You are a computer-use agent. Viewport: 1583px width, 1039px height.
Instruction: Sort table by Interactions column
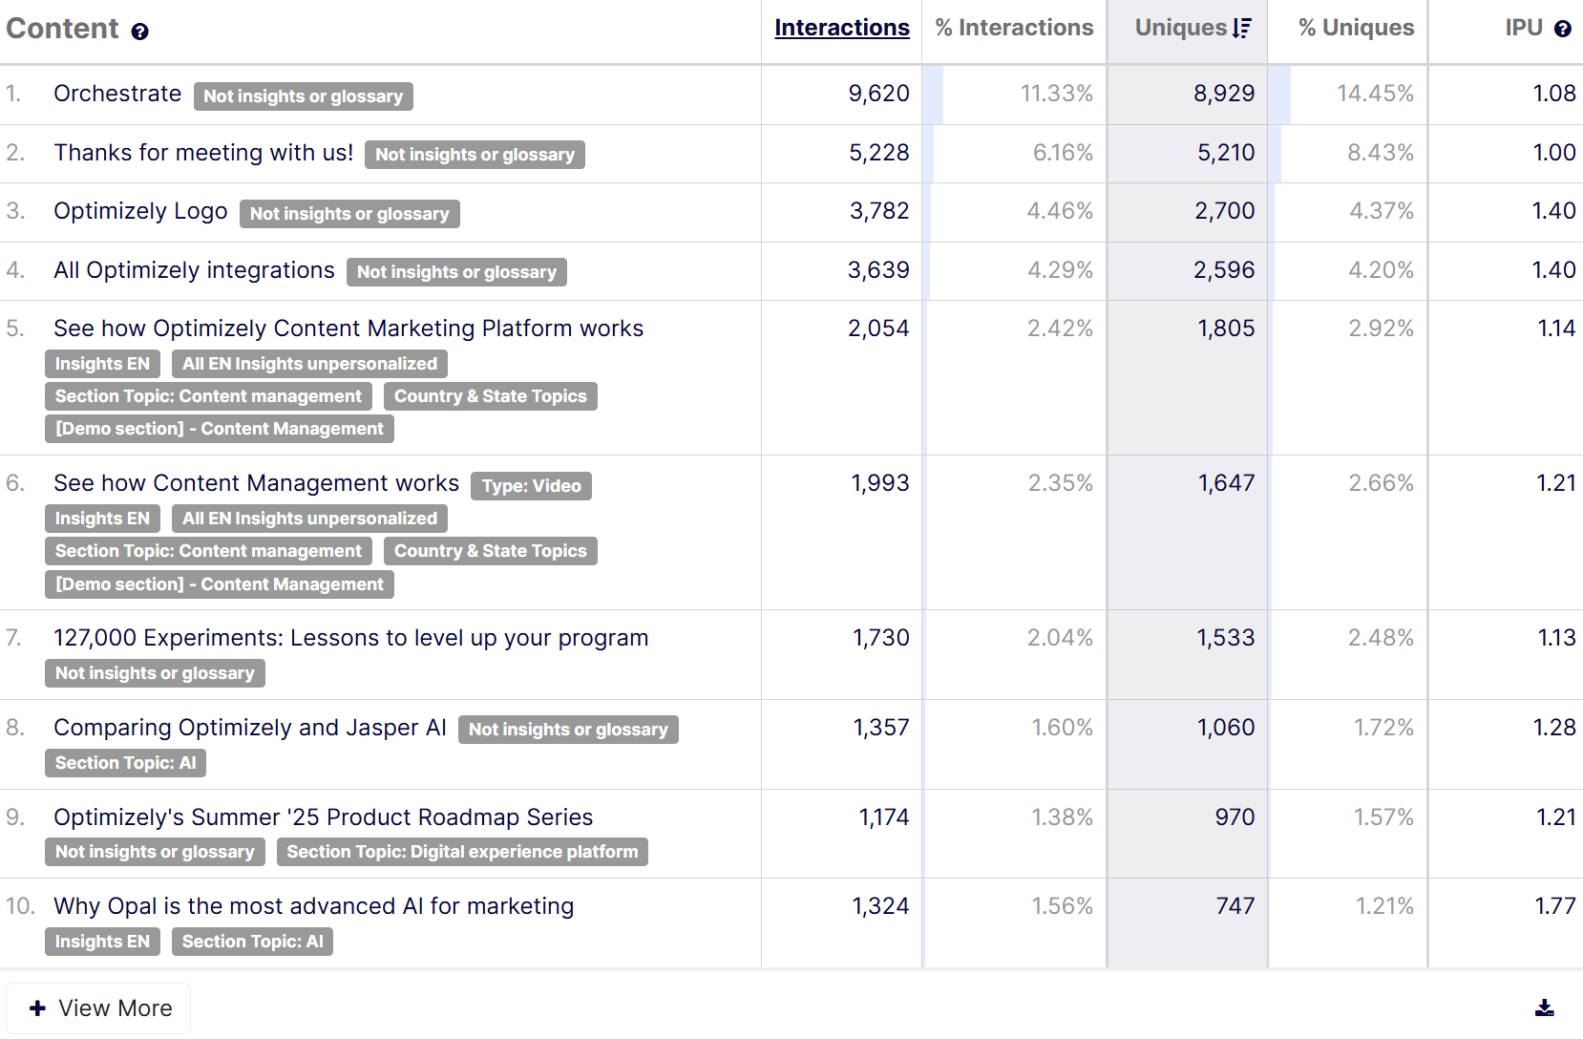coord(841,28)
